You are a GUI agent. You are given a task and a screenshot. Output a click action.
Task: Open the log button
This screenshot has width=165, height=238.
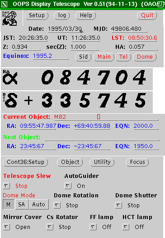click(62, 15)
